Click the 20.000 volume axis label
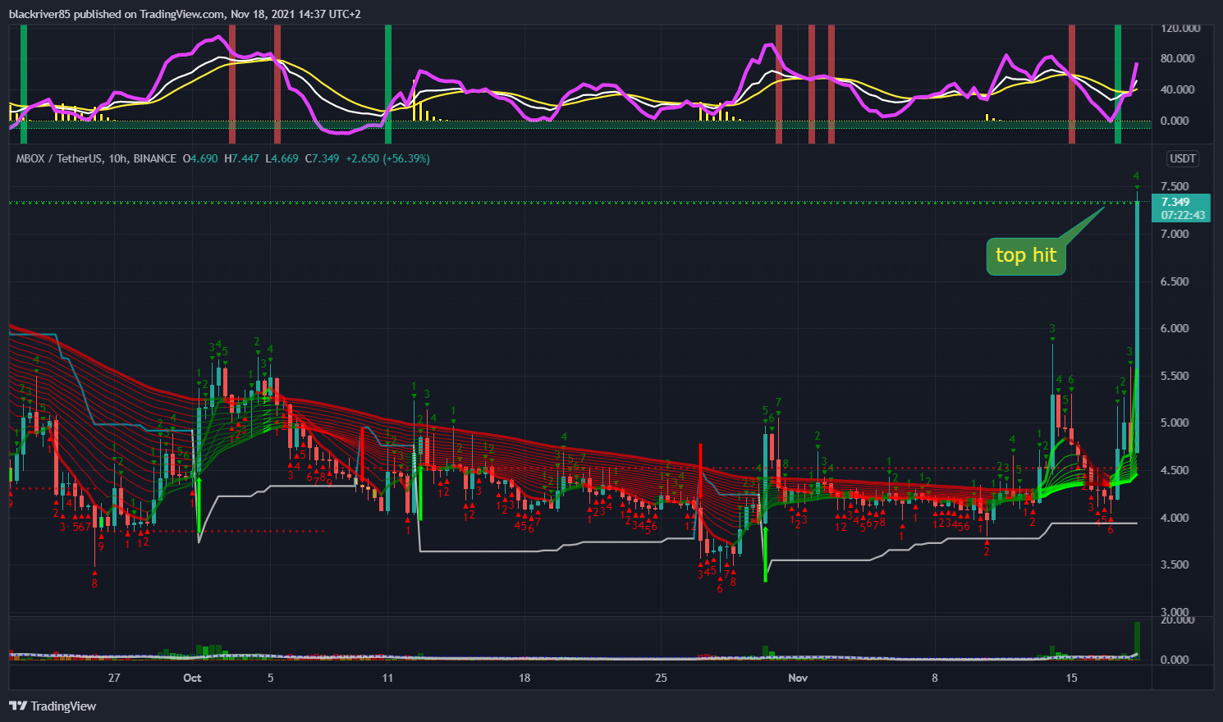This screenshot has width=1223, height=722. click(1178, 620)
